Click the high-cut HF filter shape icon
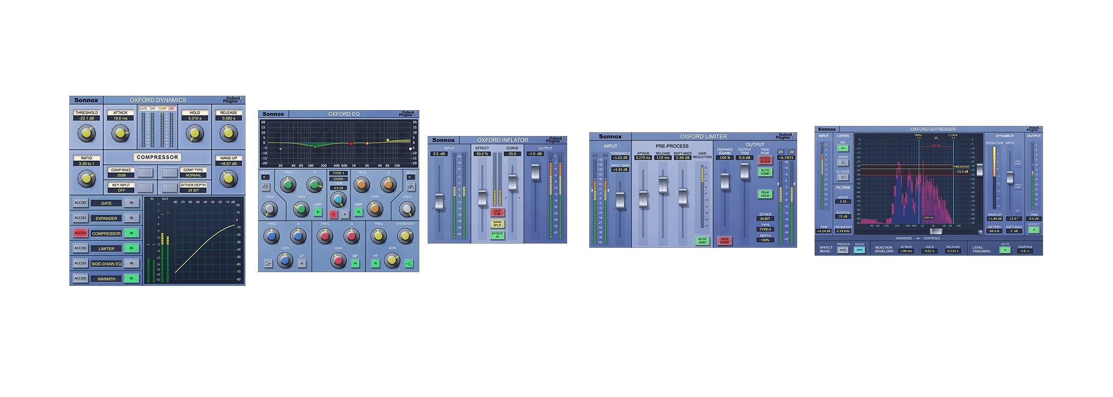Screen dimensions: 1113x397 pos(411,187)
